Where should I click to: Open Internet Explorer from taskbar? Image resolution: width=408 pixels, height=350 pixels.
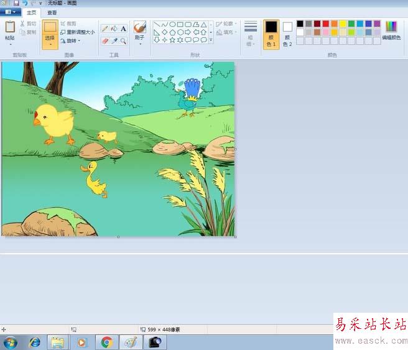[x=35, y=342]
